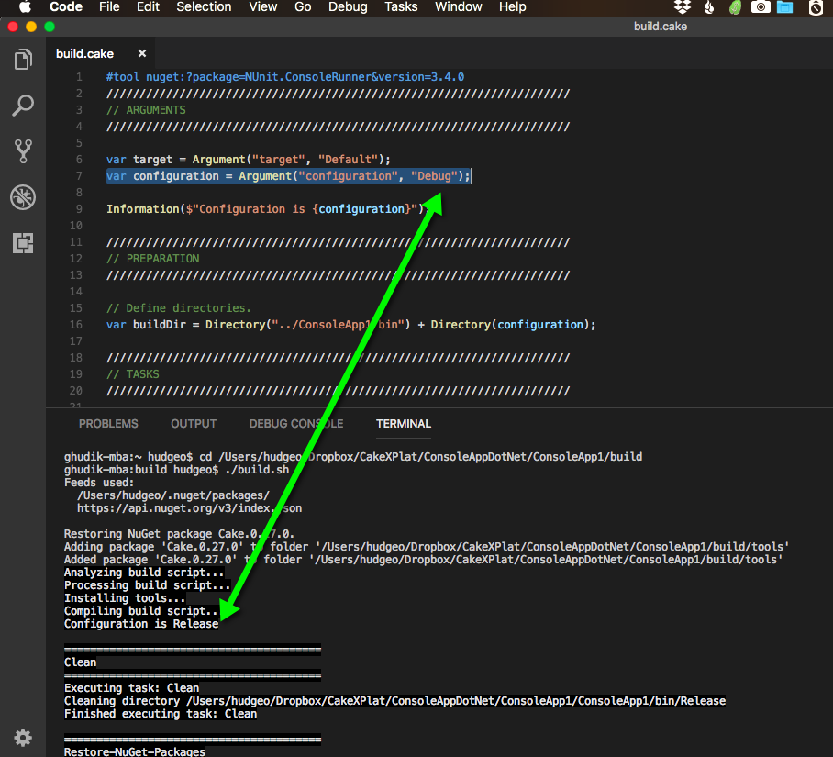Click 'Restoring NuGet package' terminal line
This screenshot has width=833, height=757.
(179, 534)
